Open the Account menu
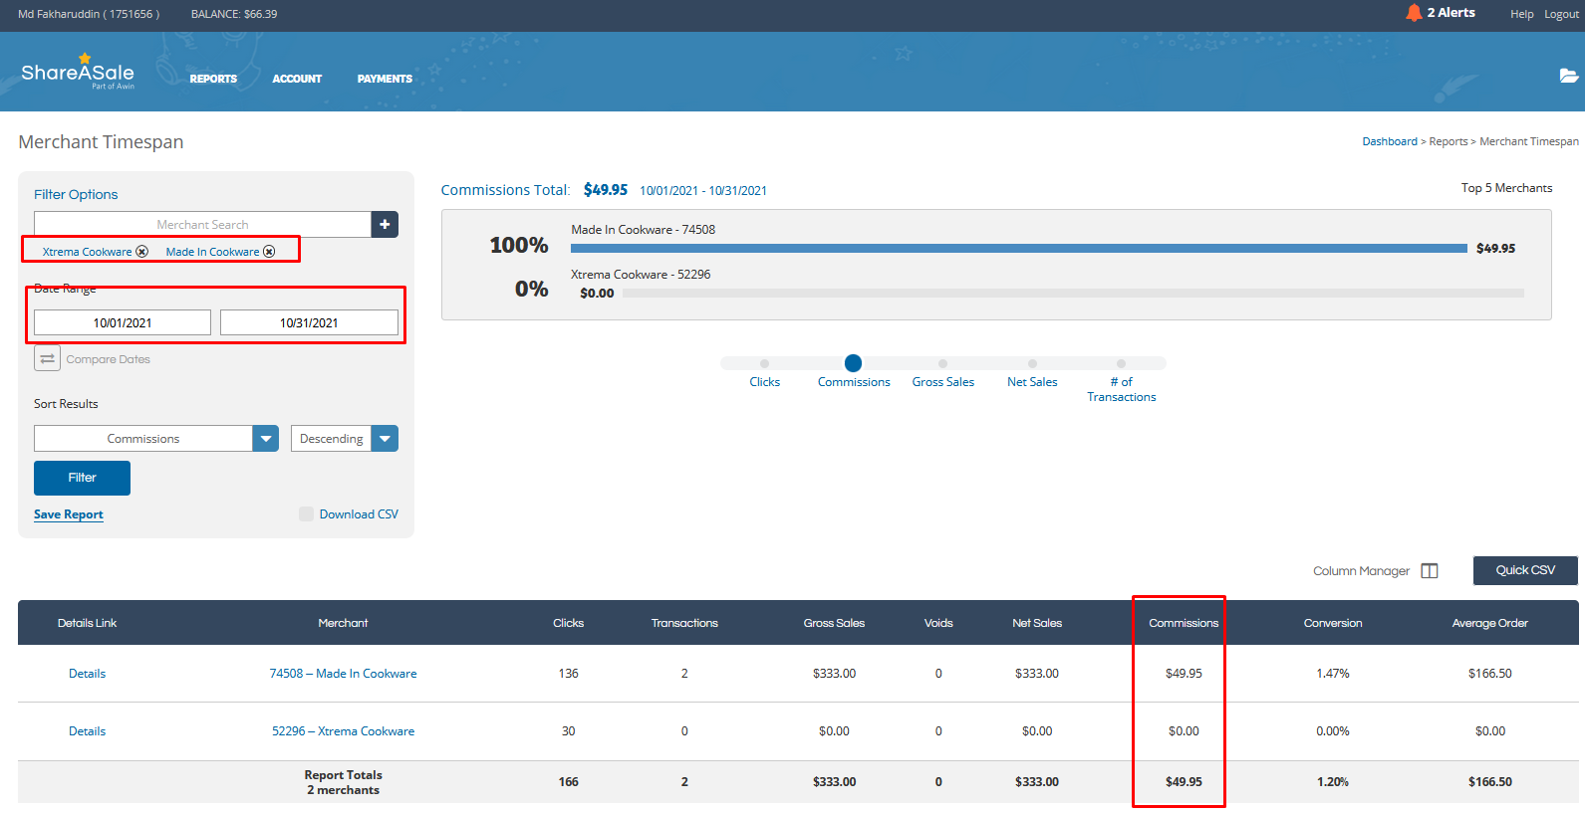 coord(297,79)
